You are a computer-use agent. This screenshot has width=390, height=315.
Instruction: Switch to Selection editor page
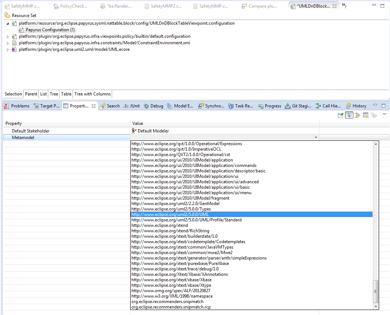coord(13,94)
